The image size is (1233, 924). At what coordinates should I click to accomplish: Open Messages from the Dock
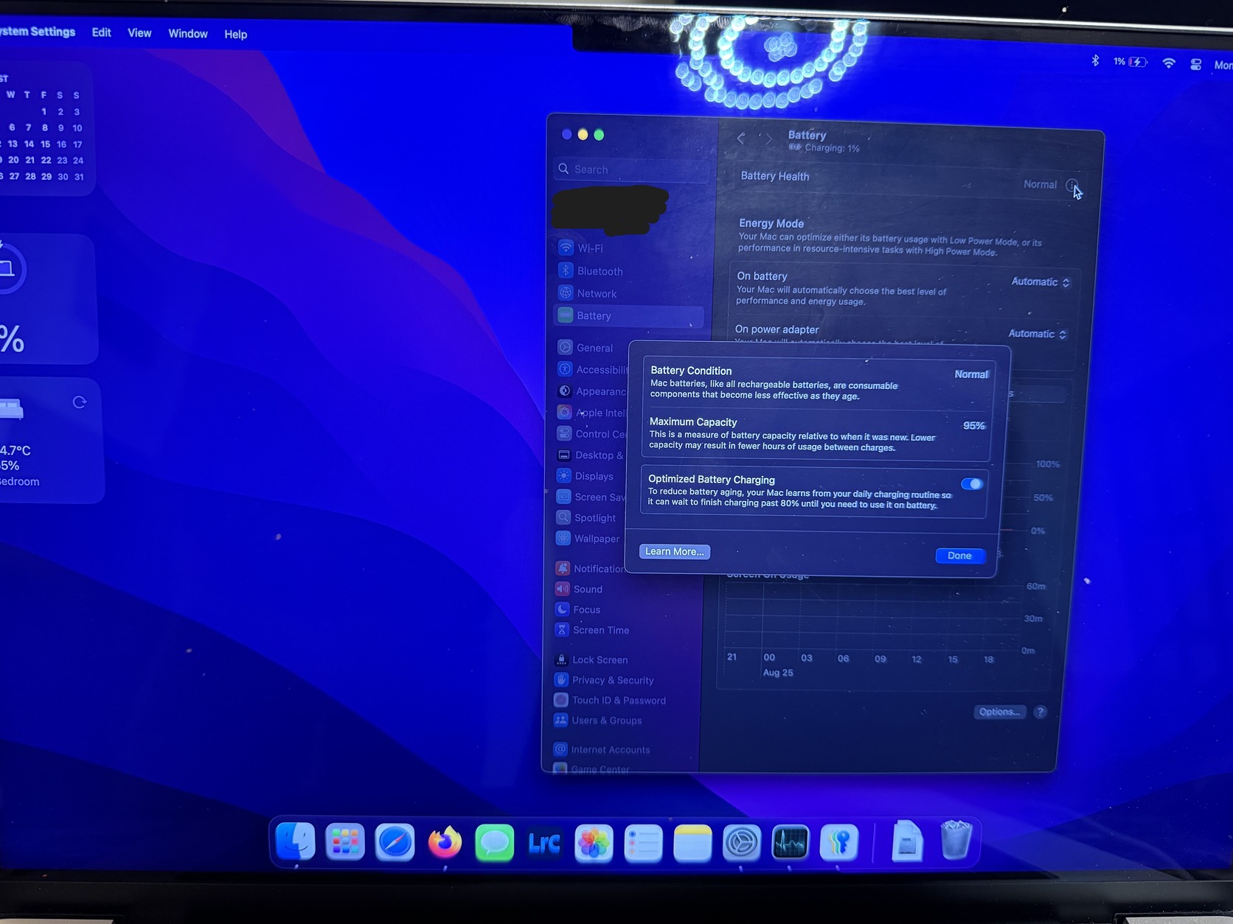494,843
